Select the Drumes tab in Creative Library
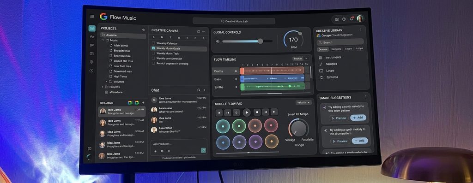Screen dimensions: 473x183 click(x=323, y=49)
